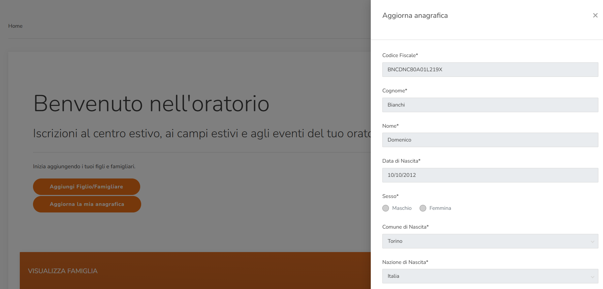Expand the Nazione di Nascita dropdown showing Italia
This screenshot has height=289, width=603.
[490, 276]
